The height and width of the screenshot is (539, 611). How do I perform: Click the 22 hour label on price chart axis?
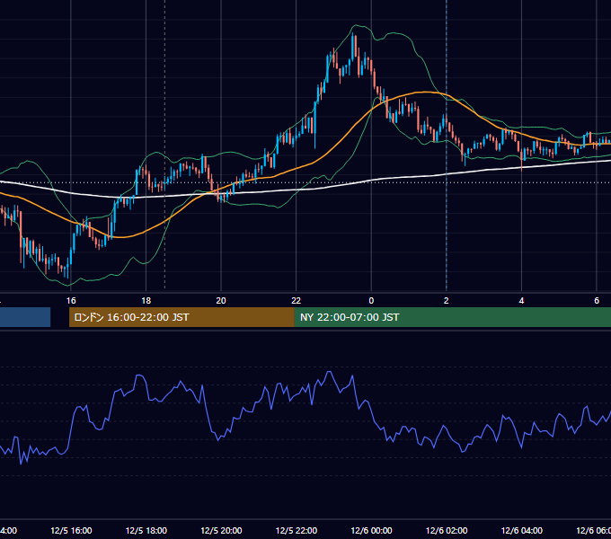pyautogui.click(x=297, y=300)
